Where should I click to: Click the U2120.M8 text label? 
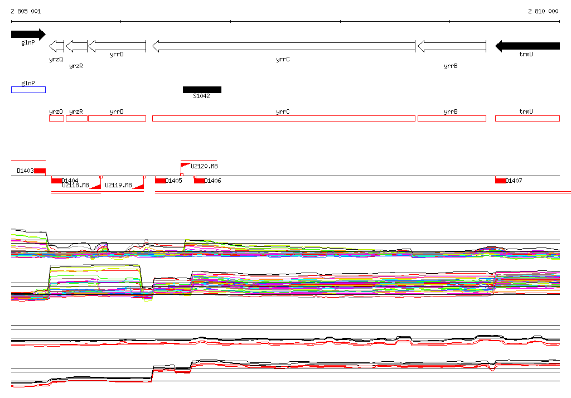(x=204, y=166)
